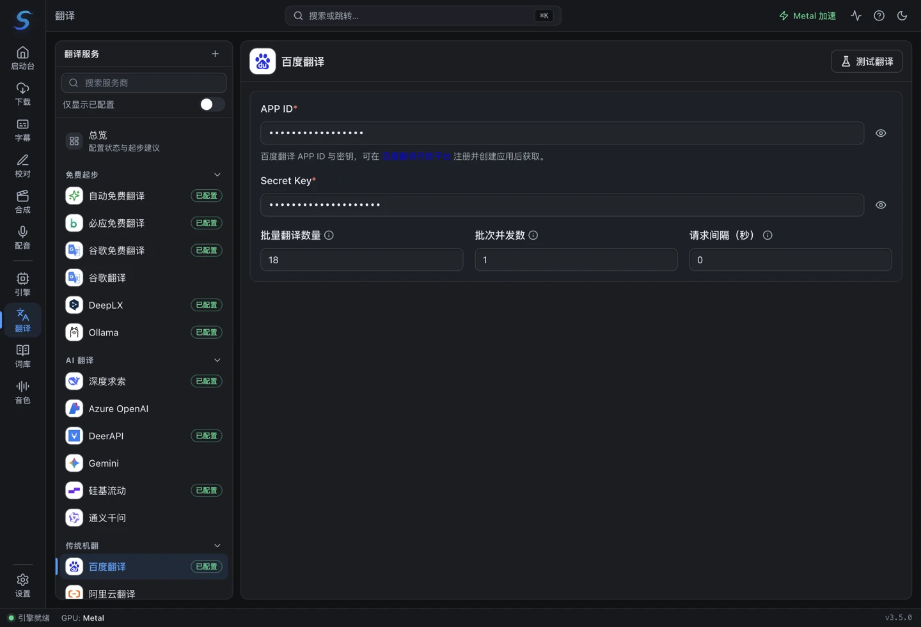Select 总览 overview entry
Image resolution: width=921 pixels, height=627 pixels.
(x=144, y=141)
